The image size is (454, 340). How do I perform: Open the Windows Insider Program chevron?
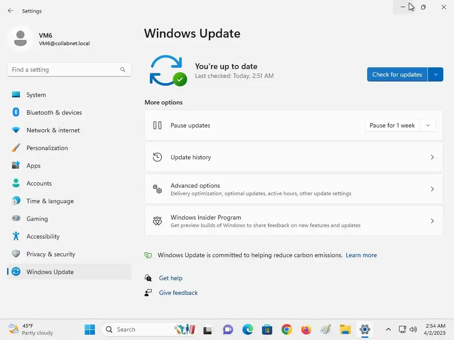coord(432,221)
